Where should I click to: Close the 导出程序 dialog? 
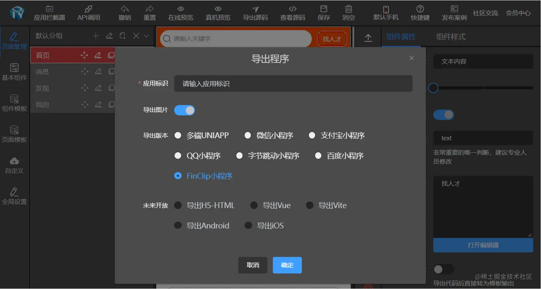point(411,58)
